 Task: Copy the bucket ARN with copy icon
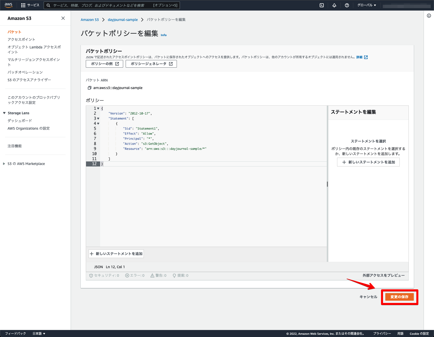(89, 88)
